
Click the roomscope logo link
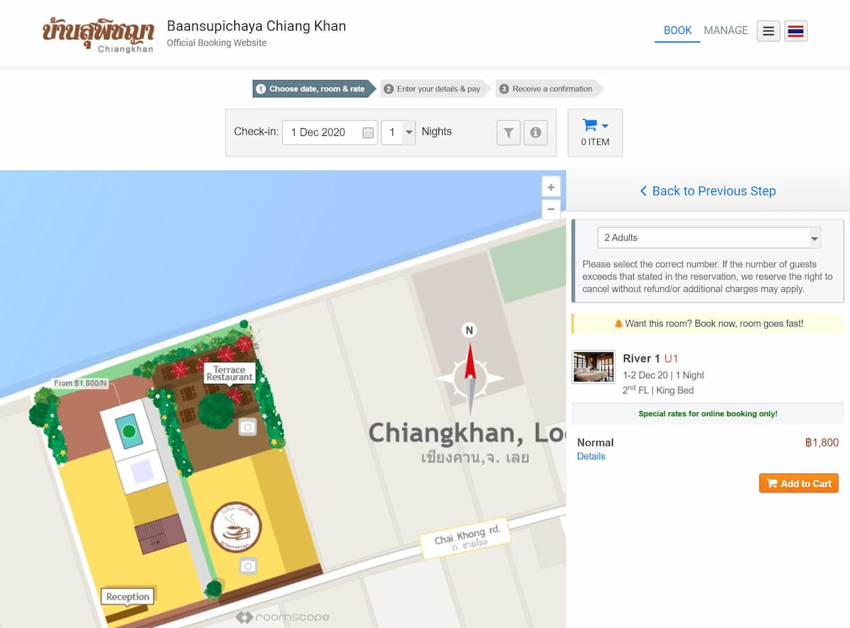click(x=282, y=617)
